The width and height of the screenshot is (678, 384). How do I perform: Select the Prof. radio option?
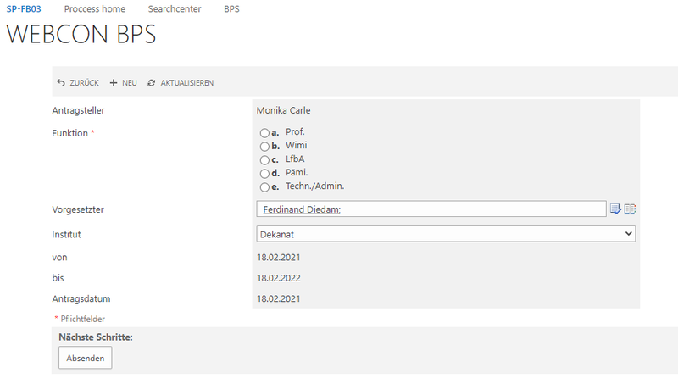click(264, 133)
